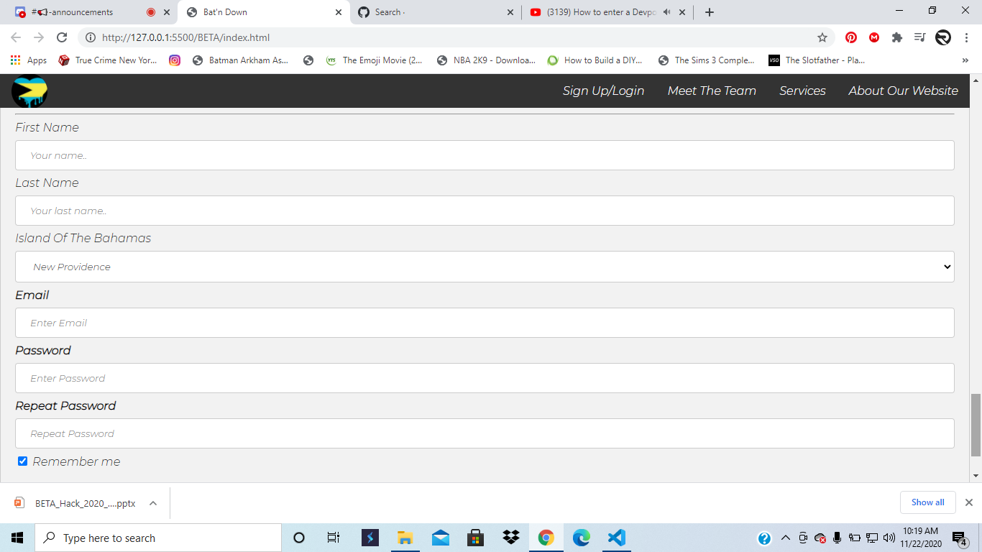Open the Extensions puzzle piece menu

[x=897, y=37]
